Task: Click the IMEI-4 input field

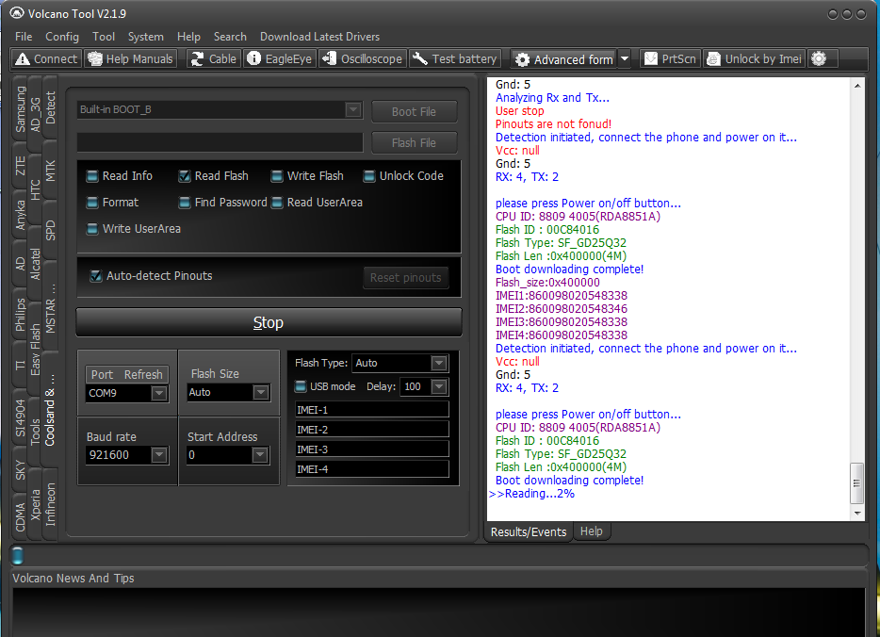Action: (372, 469)
